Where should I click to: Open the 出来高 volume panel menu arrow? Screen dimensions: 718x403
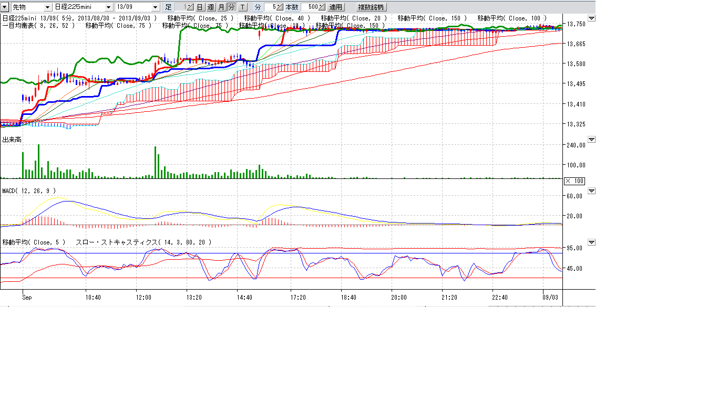[591, 140]
